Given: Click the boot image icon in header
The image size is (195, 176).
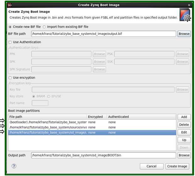Looking at the screenshot, I should tap(185, 15).
